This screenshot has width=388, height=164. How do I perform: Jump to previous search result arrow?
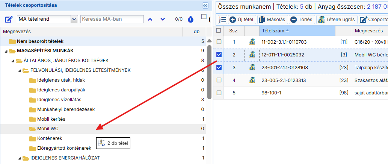[150, 19]
